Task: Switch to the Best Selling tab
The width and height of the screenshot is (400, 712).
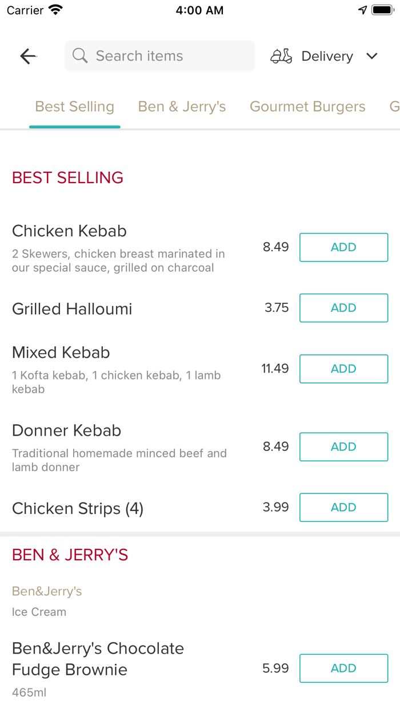Action: tap(75, 107)
